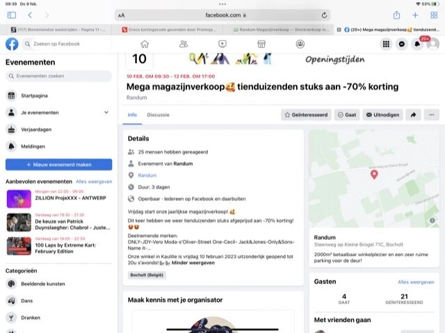Click Evenement van Randum text

(165, 163)
